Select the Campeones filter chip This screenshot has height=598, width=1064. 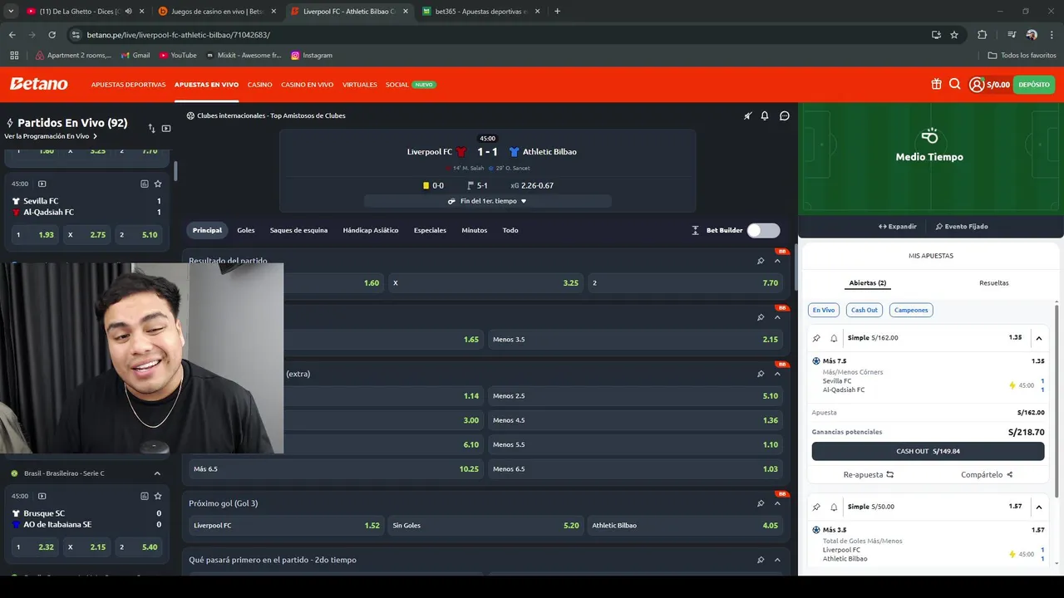(x=911, y=310)
